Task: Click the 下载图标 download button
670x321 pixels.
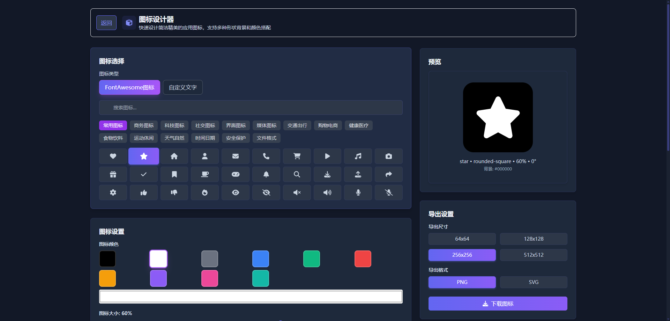Action: click(498, 304)
